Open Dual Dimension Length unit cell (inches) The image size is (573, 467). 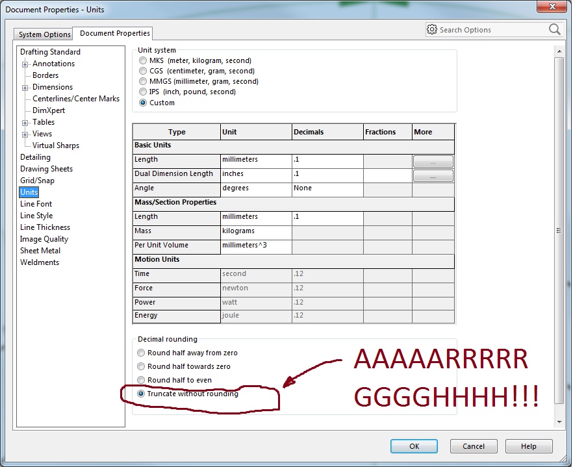click(x=256, y=175)
